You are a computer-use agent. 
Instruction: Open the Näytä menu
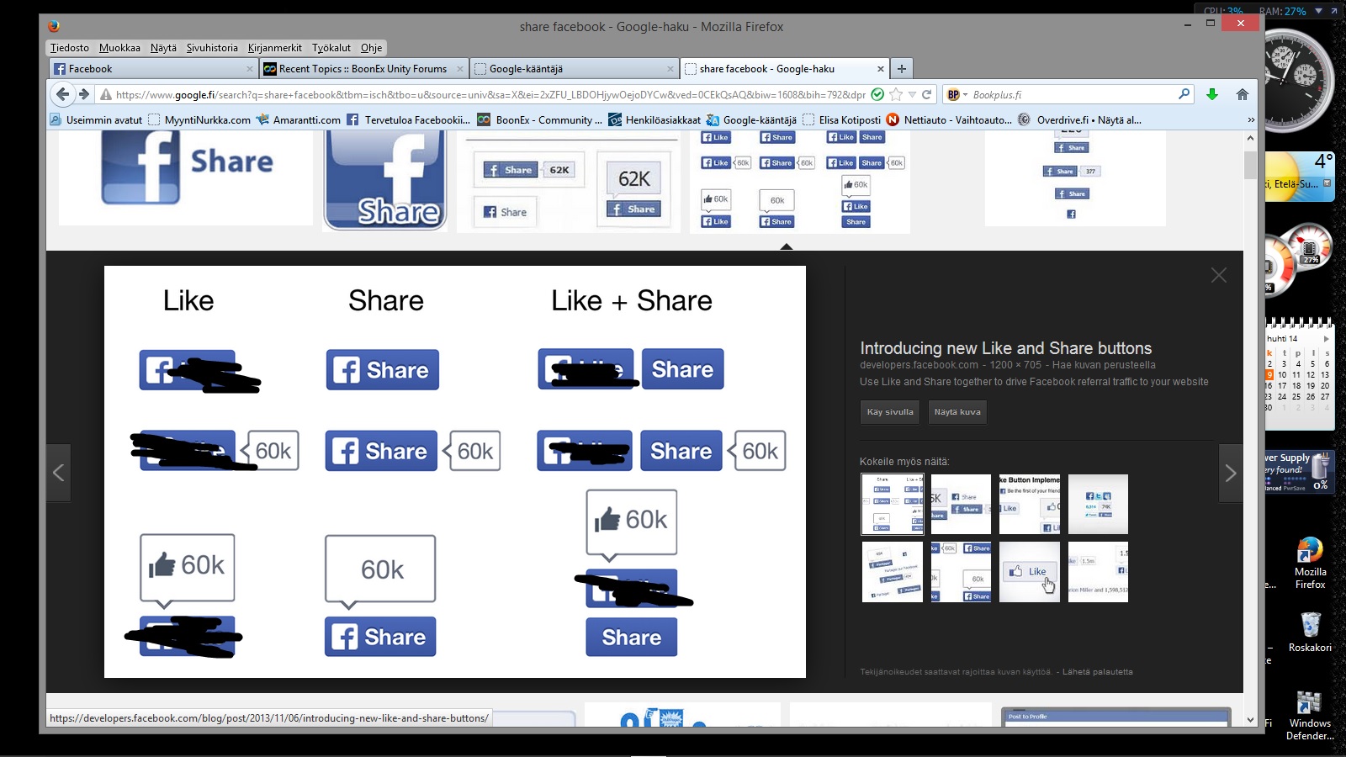163,48
